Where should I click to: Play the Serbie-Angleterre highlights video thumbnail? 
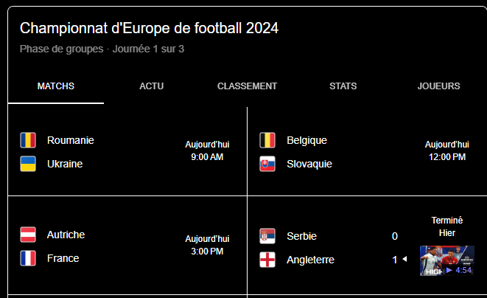click(x=446, y=260)
